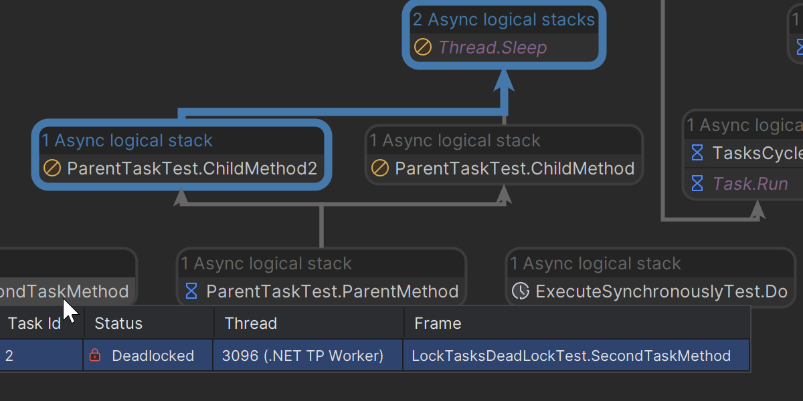Click the blocked icon next to Thread.Sleep
The height and width of the screenshot is (401, 803).
[422, 47]
